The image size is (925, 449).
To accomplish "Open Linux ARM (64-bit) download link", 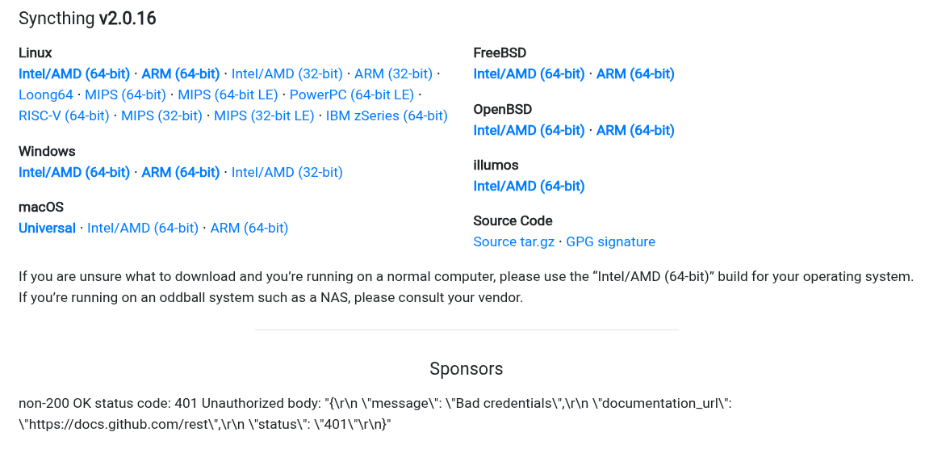I will [180, 73].
